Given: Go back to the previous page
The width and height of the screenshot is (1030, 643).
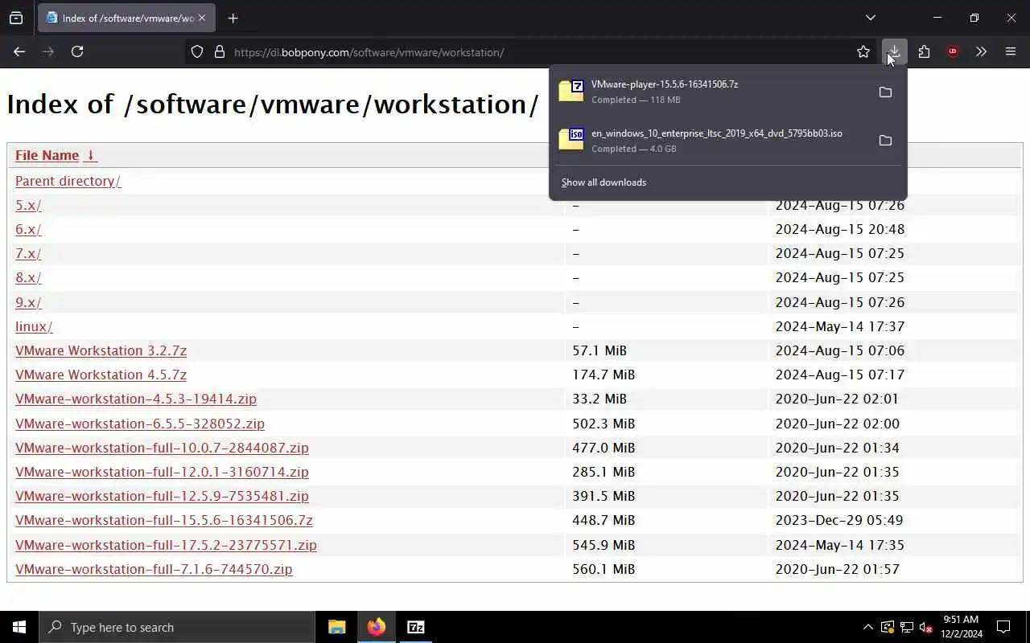Looking at the screenshot, I should pos(19,51).
